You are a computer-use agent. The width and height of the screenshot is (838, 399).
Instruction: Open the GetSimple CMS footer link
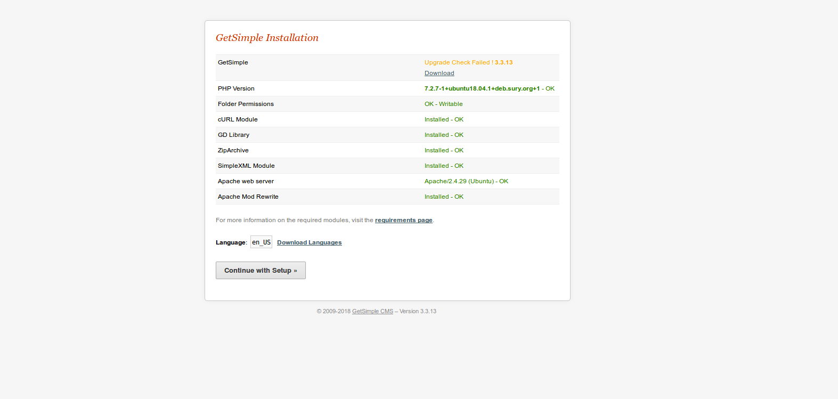coord(372,311)
